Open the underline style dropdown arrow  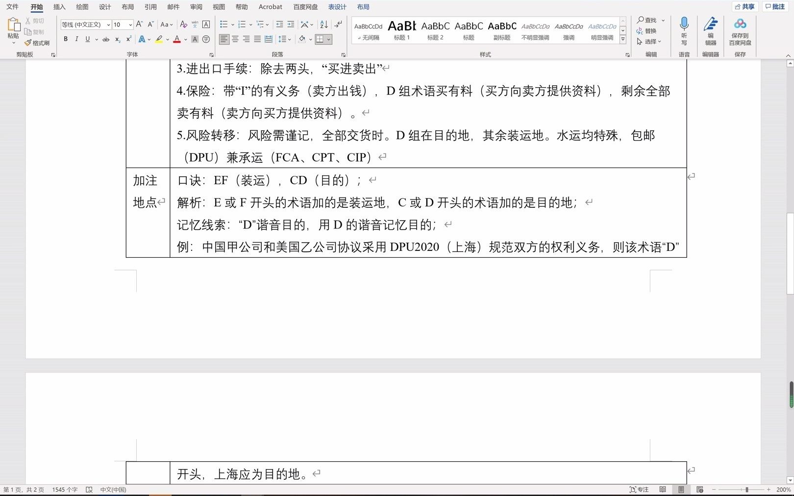tap(97, 39)
